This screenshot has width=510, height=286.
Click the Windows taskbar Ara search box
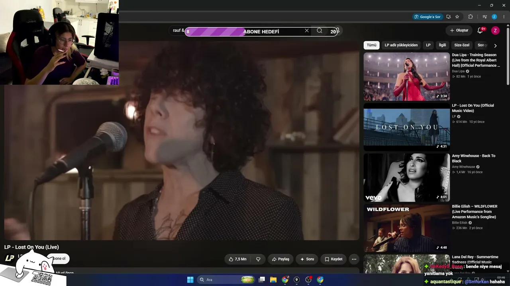(x=226, y=280)
